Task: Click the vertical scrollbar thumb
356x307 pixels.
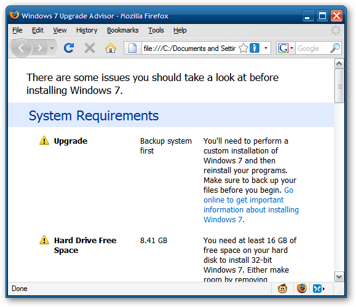Action: click(x=339, y=86)
